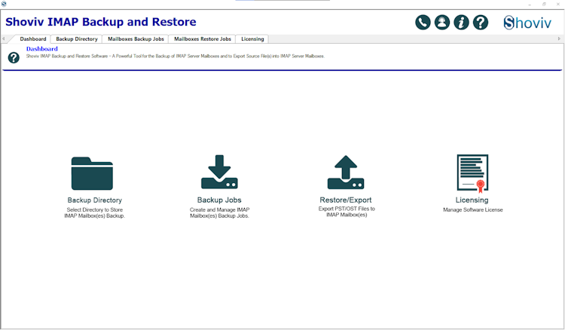Click the question mark help icon in header
565x330 pixels.
(481, 23)
